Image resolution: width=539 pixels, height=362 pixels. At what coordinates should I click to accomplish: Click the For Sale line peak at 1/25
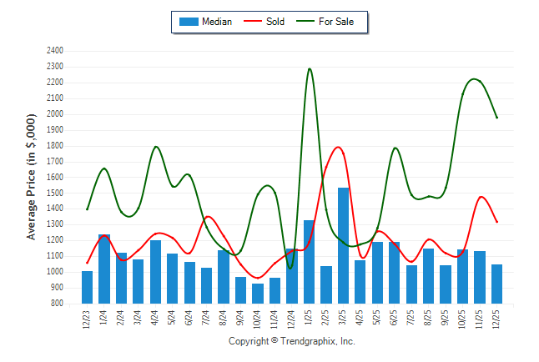310,69
